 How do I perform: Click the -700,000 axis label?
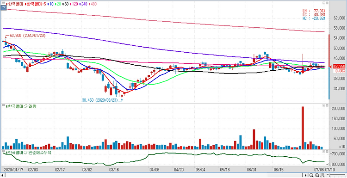coord(338,154)
